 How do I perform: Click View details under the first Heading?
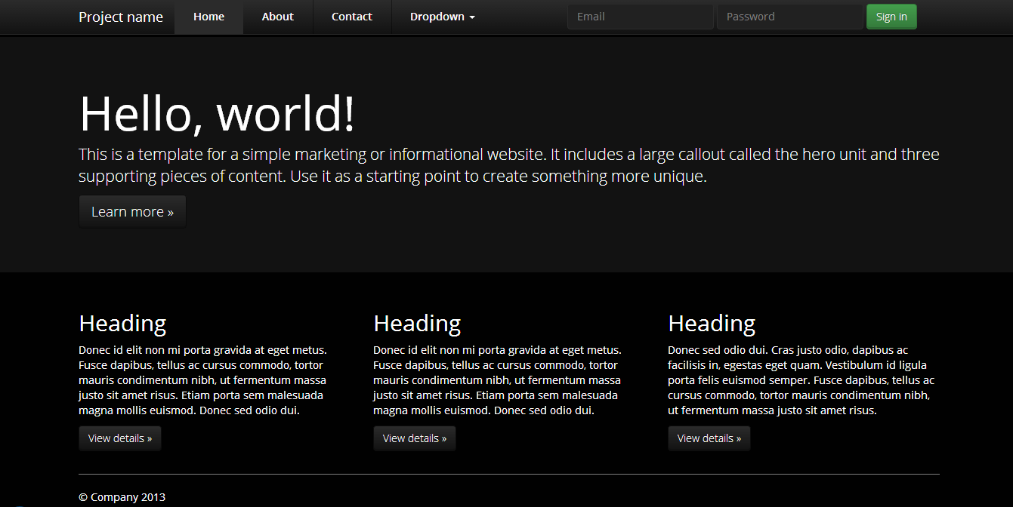(x=119, y=438)
